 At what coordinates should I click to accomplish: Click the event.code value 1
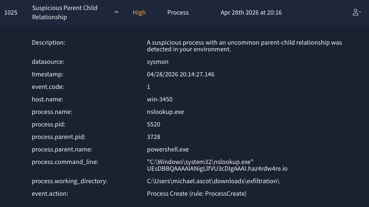coord(149,87)
